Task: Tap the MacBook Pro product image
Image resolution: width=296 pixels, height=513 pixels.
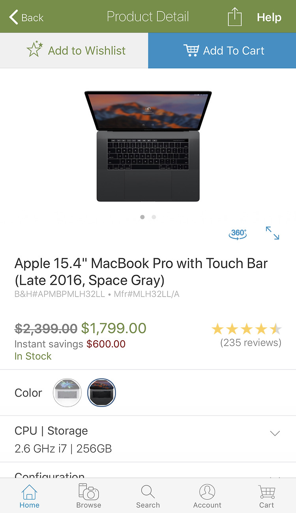Action: point(148,146)
